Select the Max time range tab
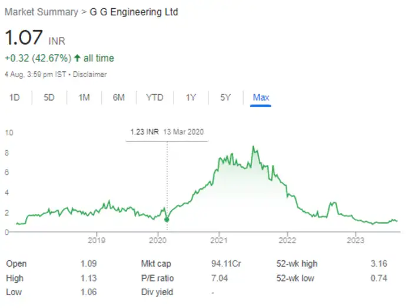The image size is (412, 308). tap(261, 98)
